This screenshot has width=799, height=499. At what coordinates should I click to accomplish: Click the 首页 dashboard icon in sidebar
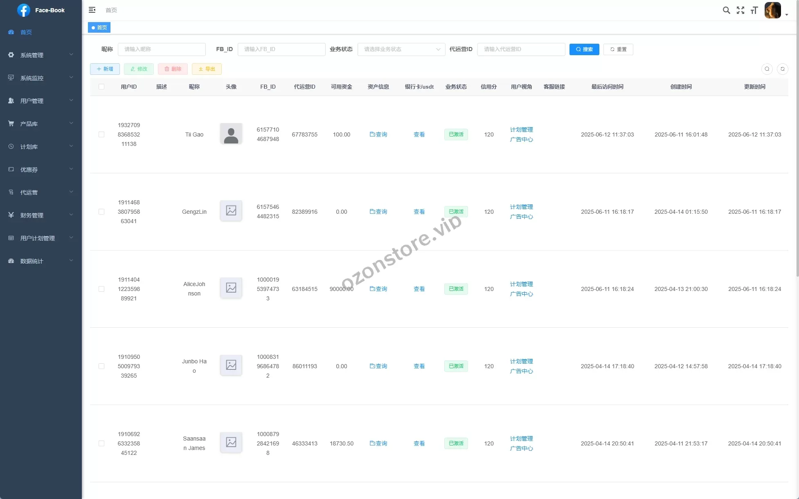pyautogui.click(x=11, y=32)
